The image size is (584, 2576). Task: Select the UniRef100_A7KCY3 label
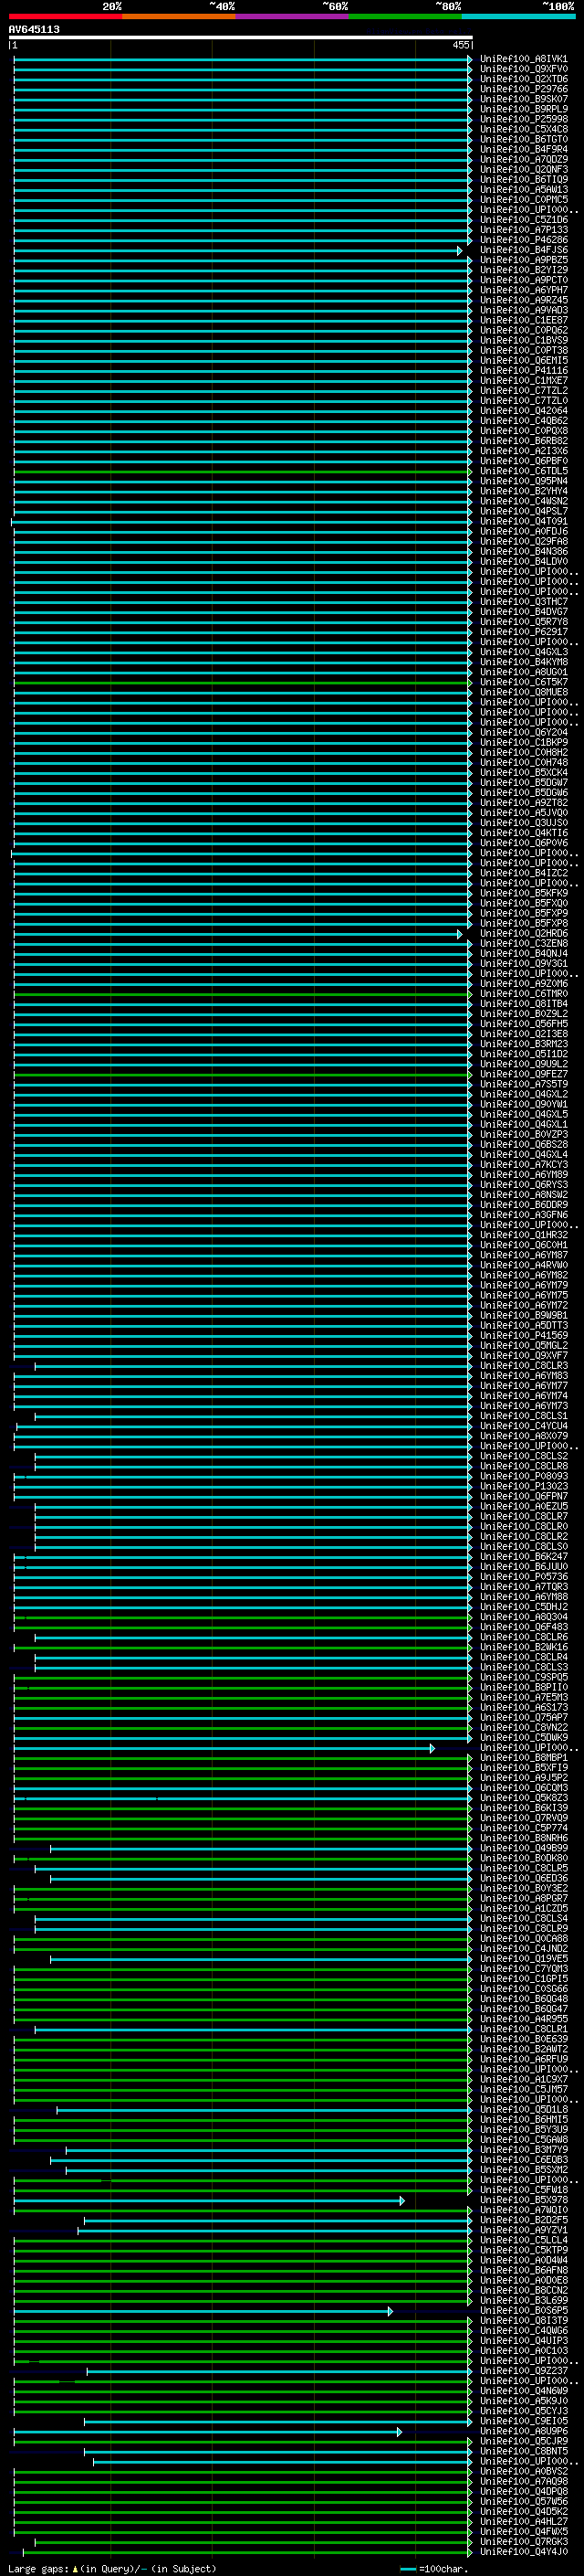[523, 1165]
